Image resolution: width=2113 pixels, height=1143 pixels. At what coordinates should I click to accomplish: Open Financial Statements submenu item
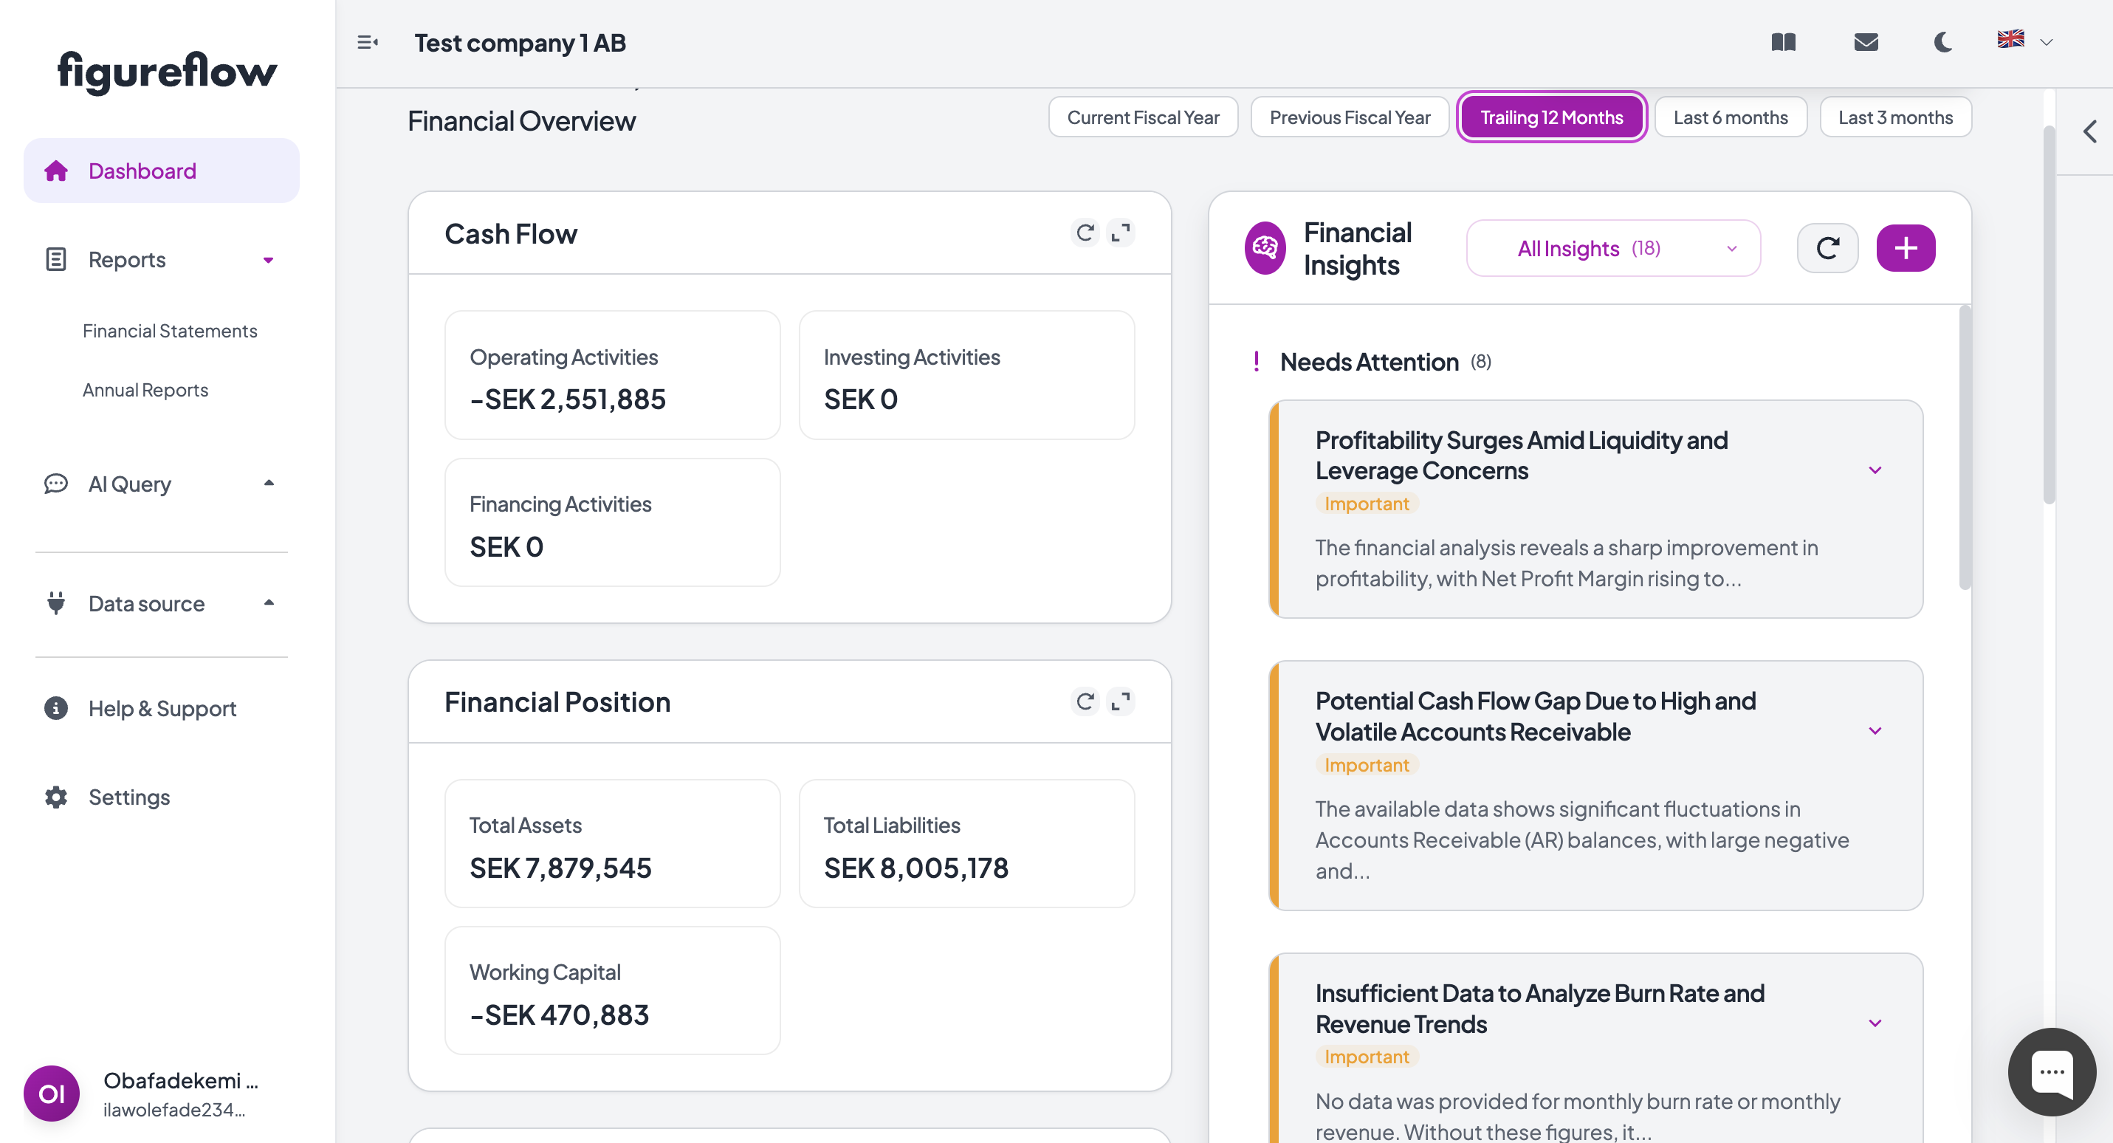point(170,331)
